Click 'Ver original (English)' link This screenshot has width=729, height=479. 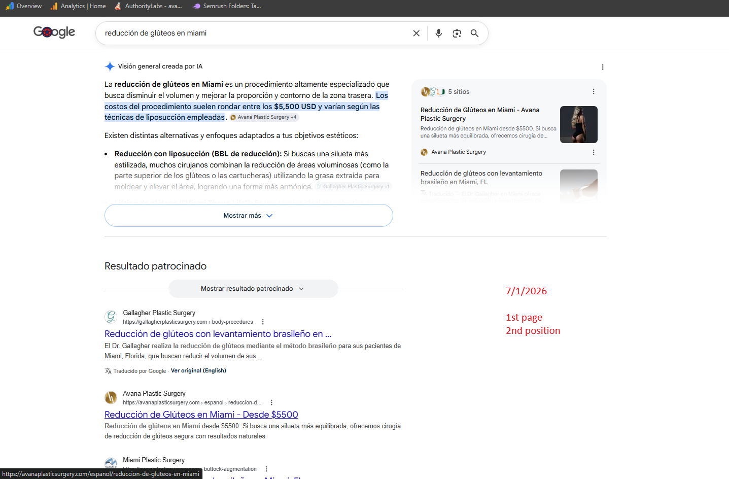click(x=198, y=371)
